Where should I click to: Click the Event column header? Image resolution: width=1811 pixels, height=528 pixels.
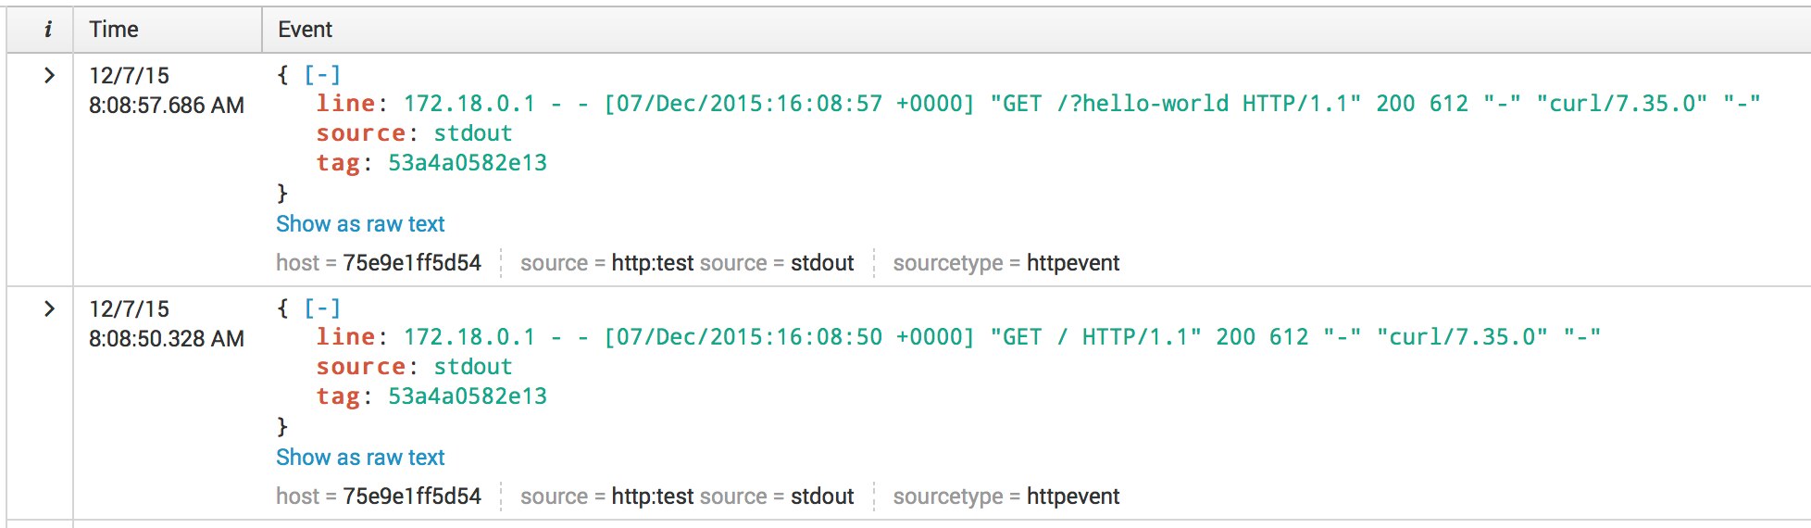coord(305,30)
